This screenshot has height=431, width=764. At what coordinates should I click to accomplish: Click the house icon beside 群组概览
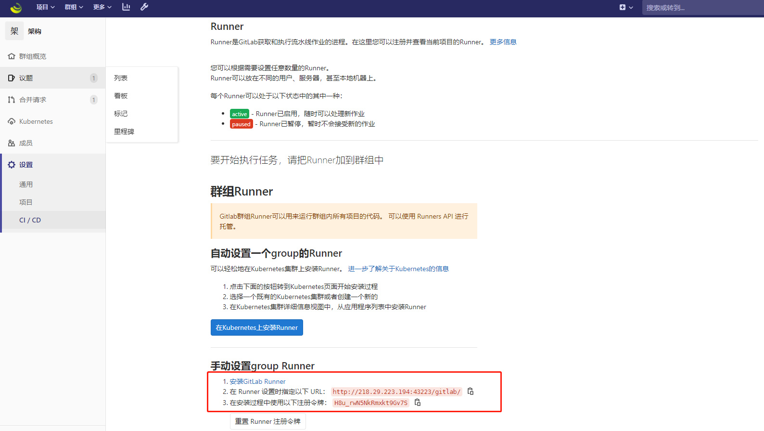click(x=12, y=56)
